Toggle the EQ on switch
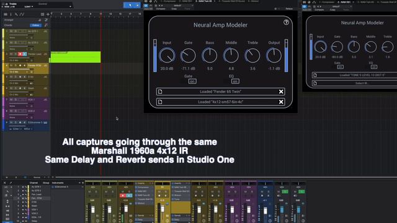397x223 pixels. [235, 81]
